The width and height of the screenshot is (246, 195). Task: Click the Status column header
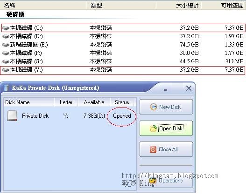(122, 102)
